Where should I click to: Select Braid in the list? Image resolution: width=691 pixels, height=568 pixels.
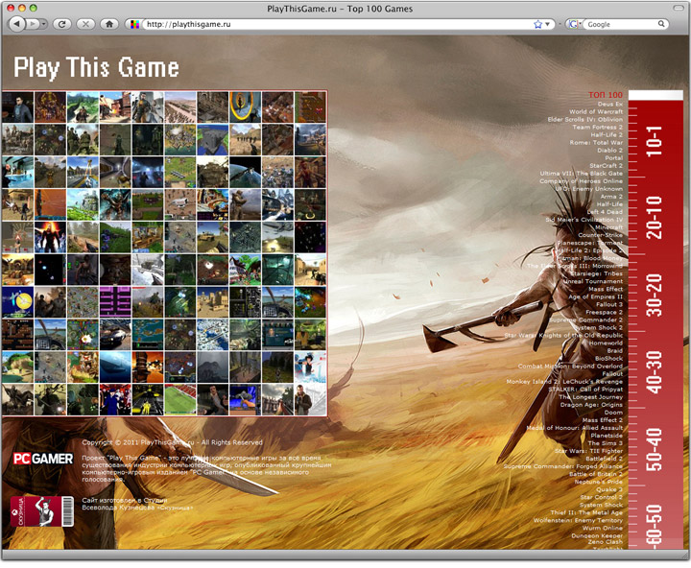click(615, 351)
